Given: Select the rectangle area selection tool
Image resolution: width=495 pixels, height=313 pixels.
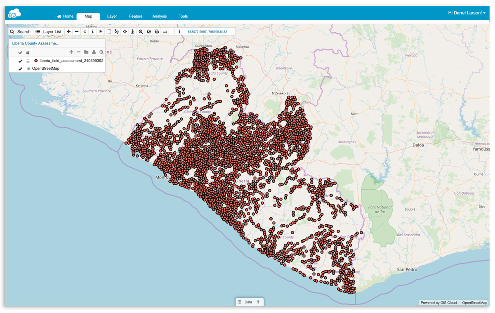Looking at the screenshot, I should 108,31.
